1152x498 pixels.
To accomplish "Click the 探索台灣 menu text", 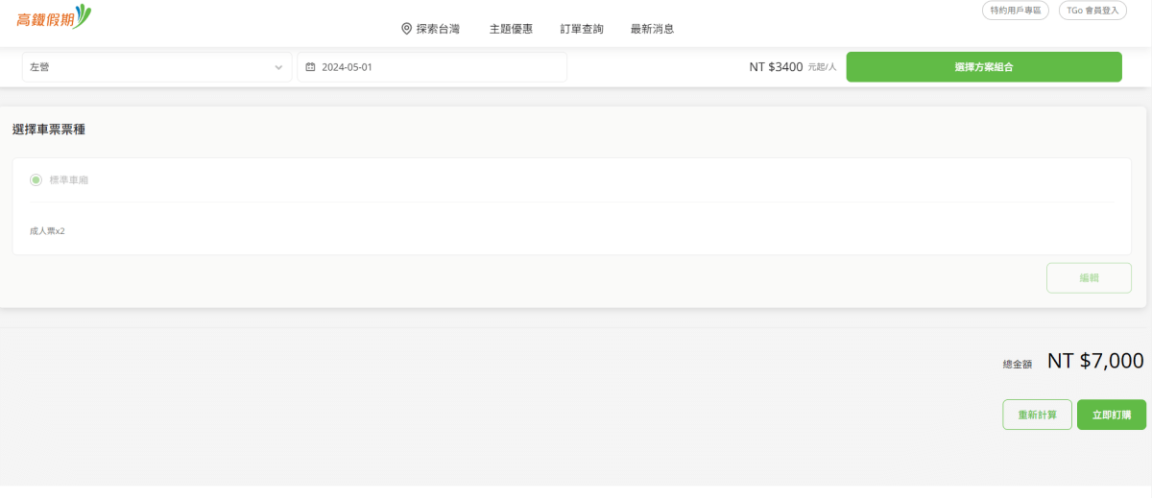I will [x=438, y=29].
